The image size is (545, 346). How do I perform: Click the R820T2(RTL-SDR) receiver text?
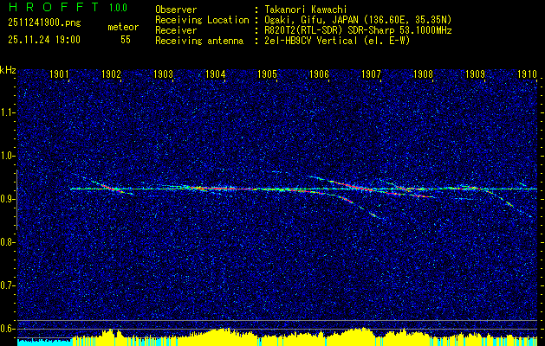coord(358,30)
